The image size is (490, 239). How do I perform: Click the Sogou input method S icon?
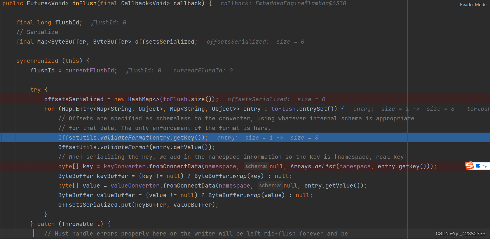tap(469, 166)
